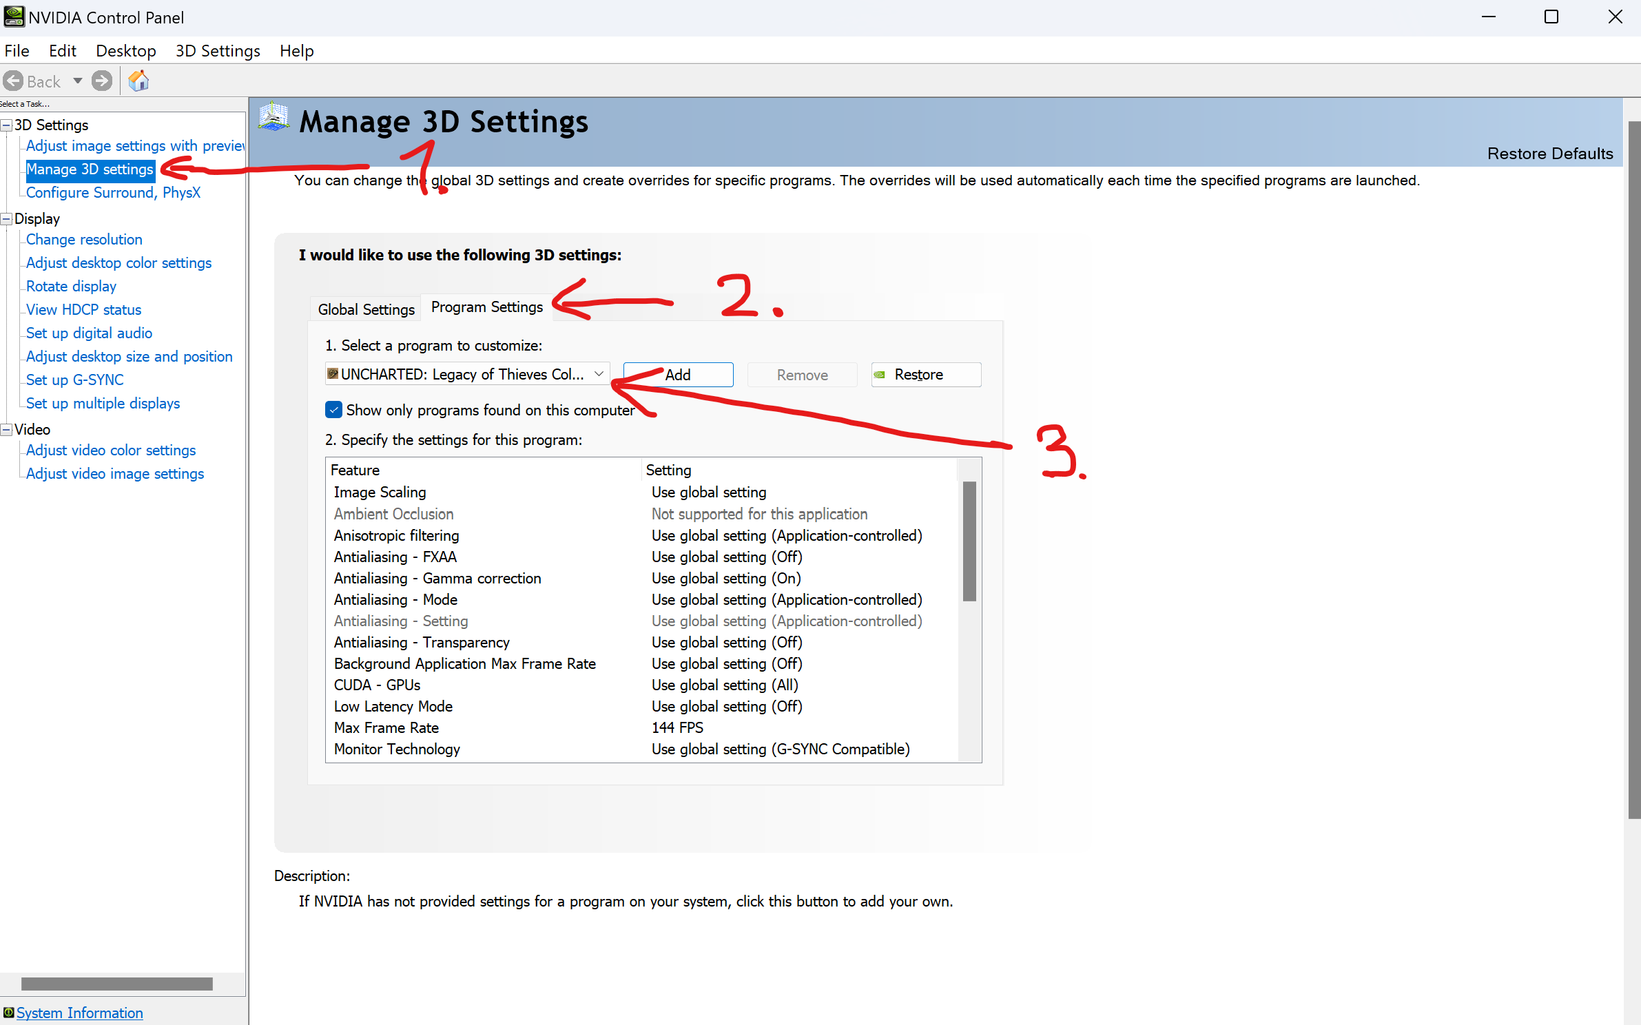Click the NVIDIA logo in title bar
Viewport: 1641px width, 1025px height.
coord(13,17)
